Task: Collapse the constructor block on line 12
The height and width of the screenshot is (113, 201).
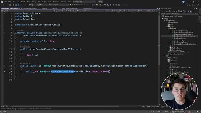Action: [14, 49]
